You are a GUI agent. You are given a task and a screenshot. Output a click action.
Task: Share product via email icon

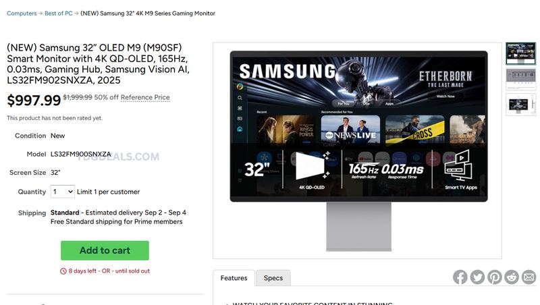point(529,277)
